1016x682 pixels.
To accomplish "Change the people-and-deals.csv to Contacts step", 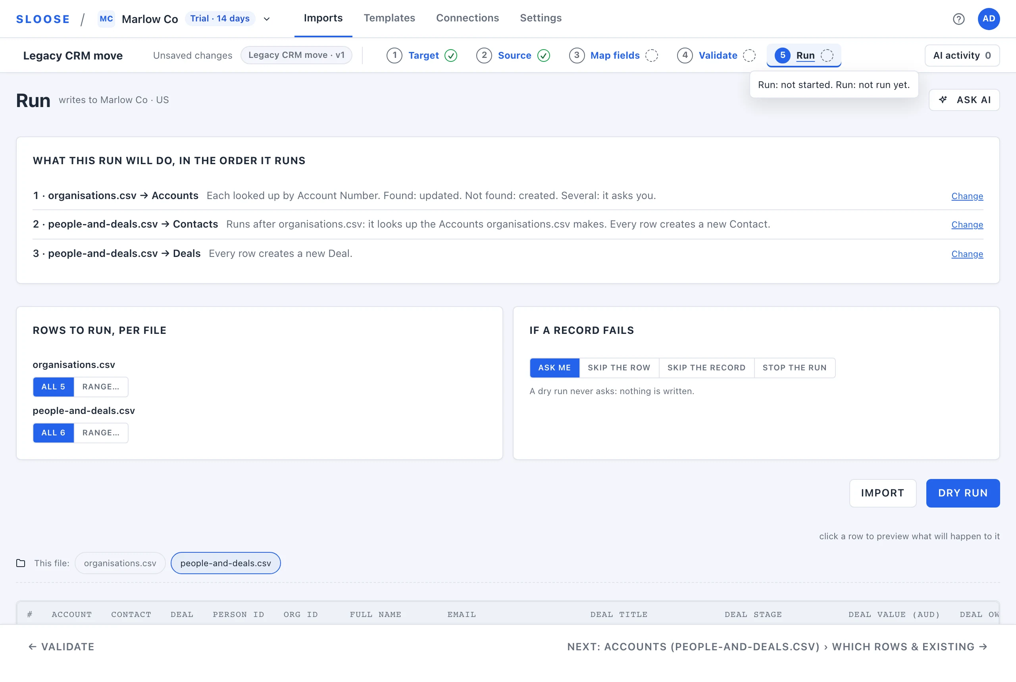I will click(967, 224).
